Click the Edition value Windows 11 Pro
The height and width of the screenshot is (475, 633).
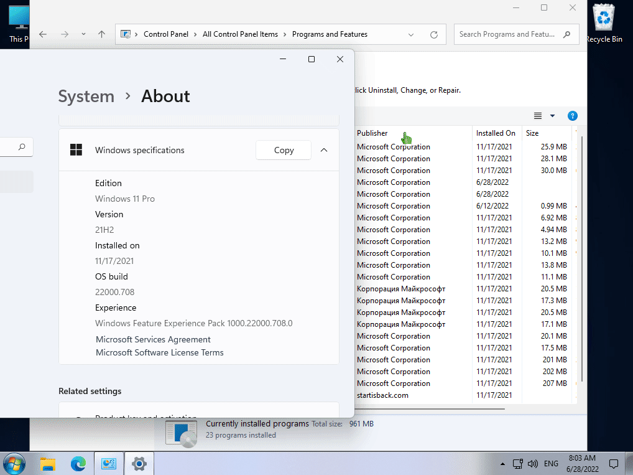click(x=125, y=199)
